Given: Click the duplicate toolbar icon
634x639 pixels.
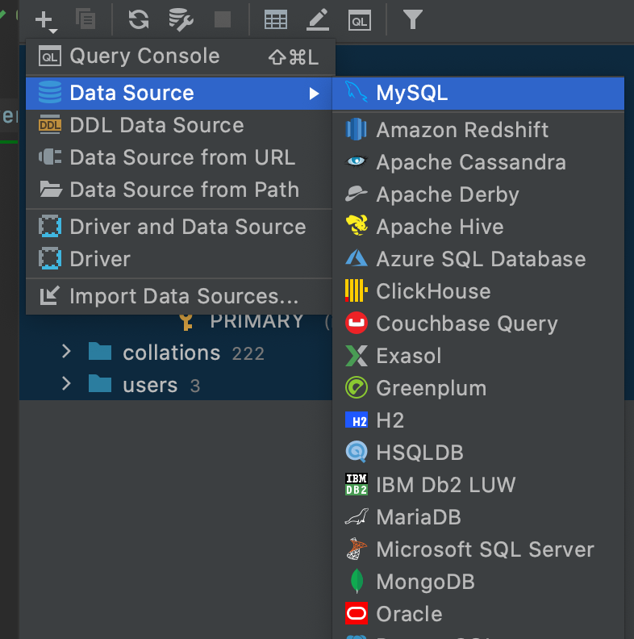Looking at the screenshot, I should coord(85,19).
